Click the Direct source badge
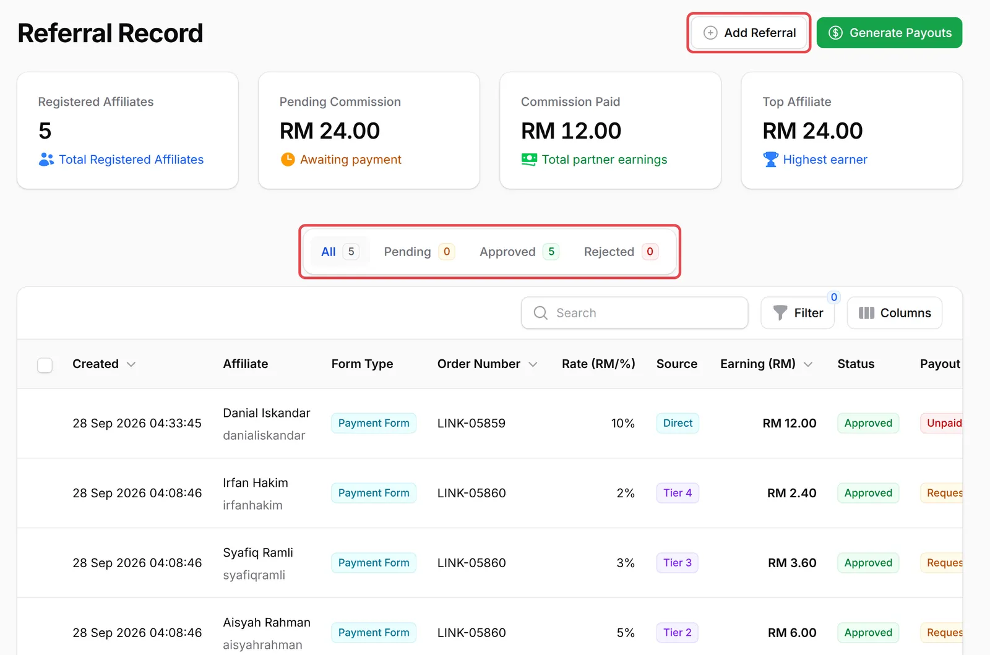Viewport: 990px width, 655px height. click(678, 423)
